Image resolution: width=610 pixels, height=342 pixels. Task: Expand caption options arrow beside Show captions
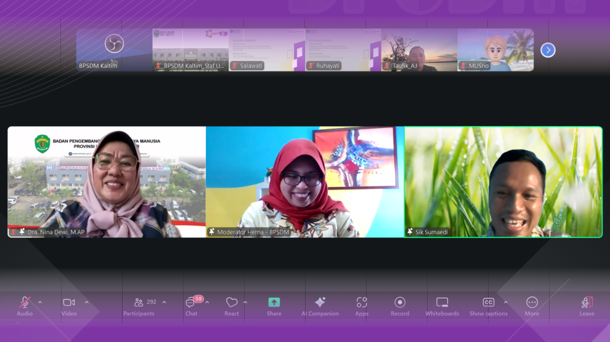coord(506,302)
